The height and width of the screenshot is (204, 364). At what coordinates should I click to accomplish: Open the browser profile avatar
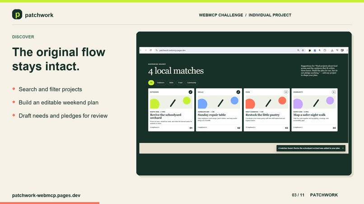point(342,50)
